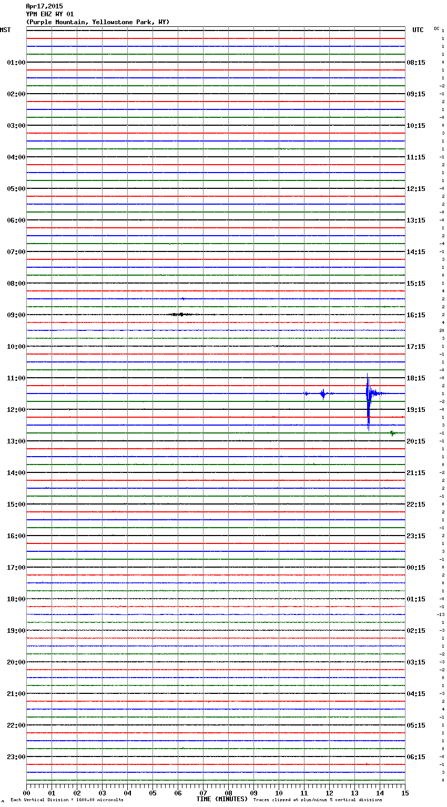The height and width of the screenshot is (807, 447).
Task: Select the 20:00 MST time label
Action: [x=16, y=662]
